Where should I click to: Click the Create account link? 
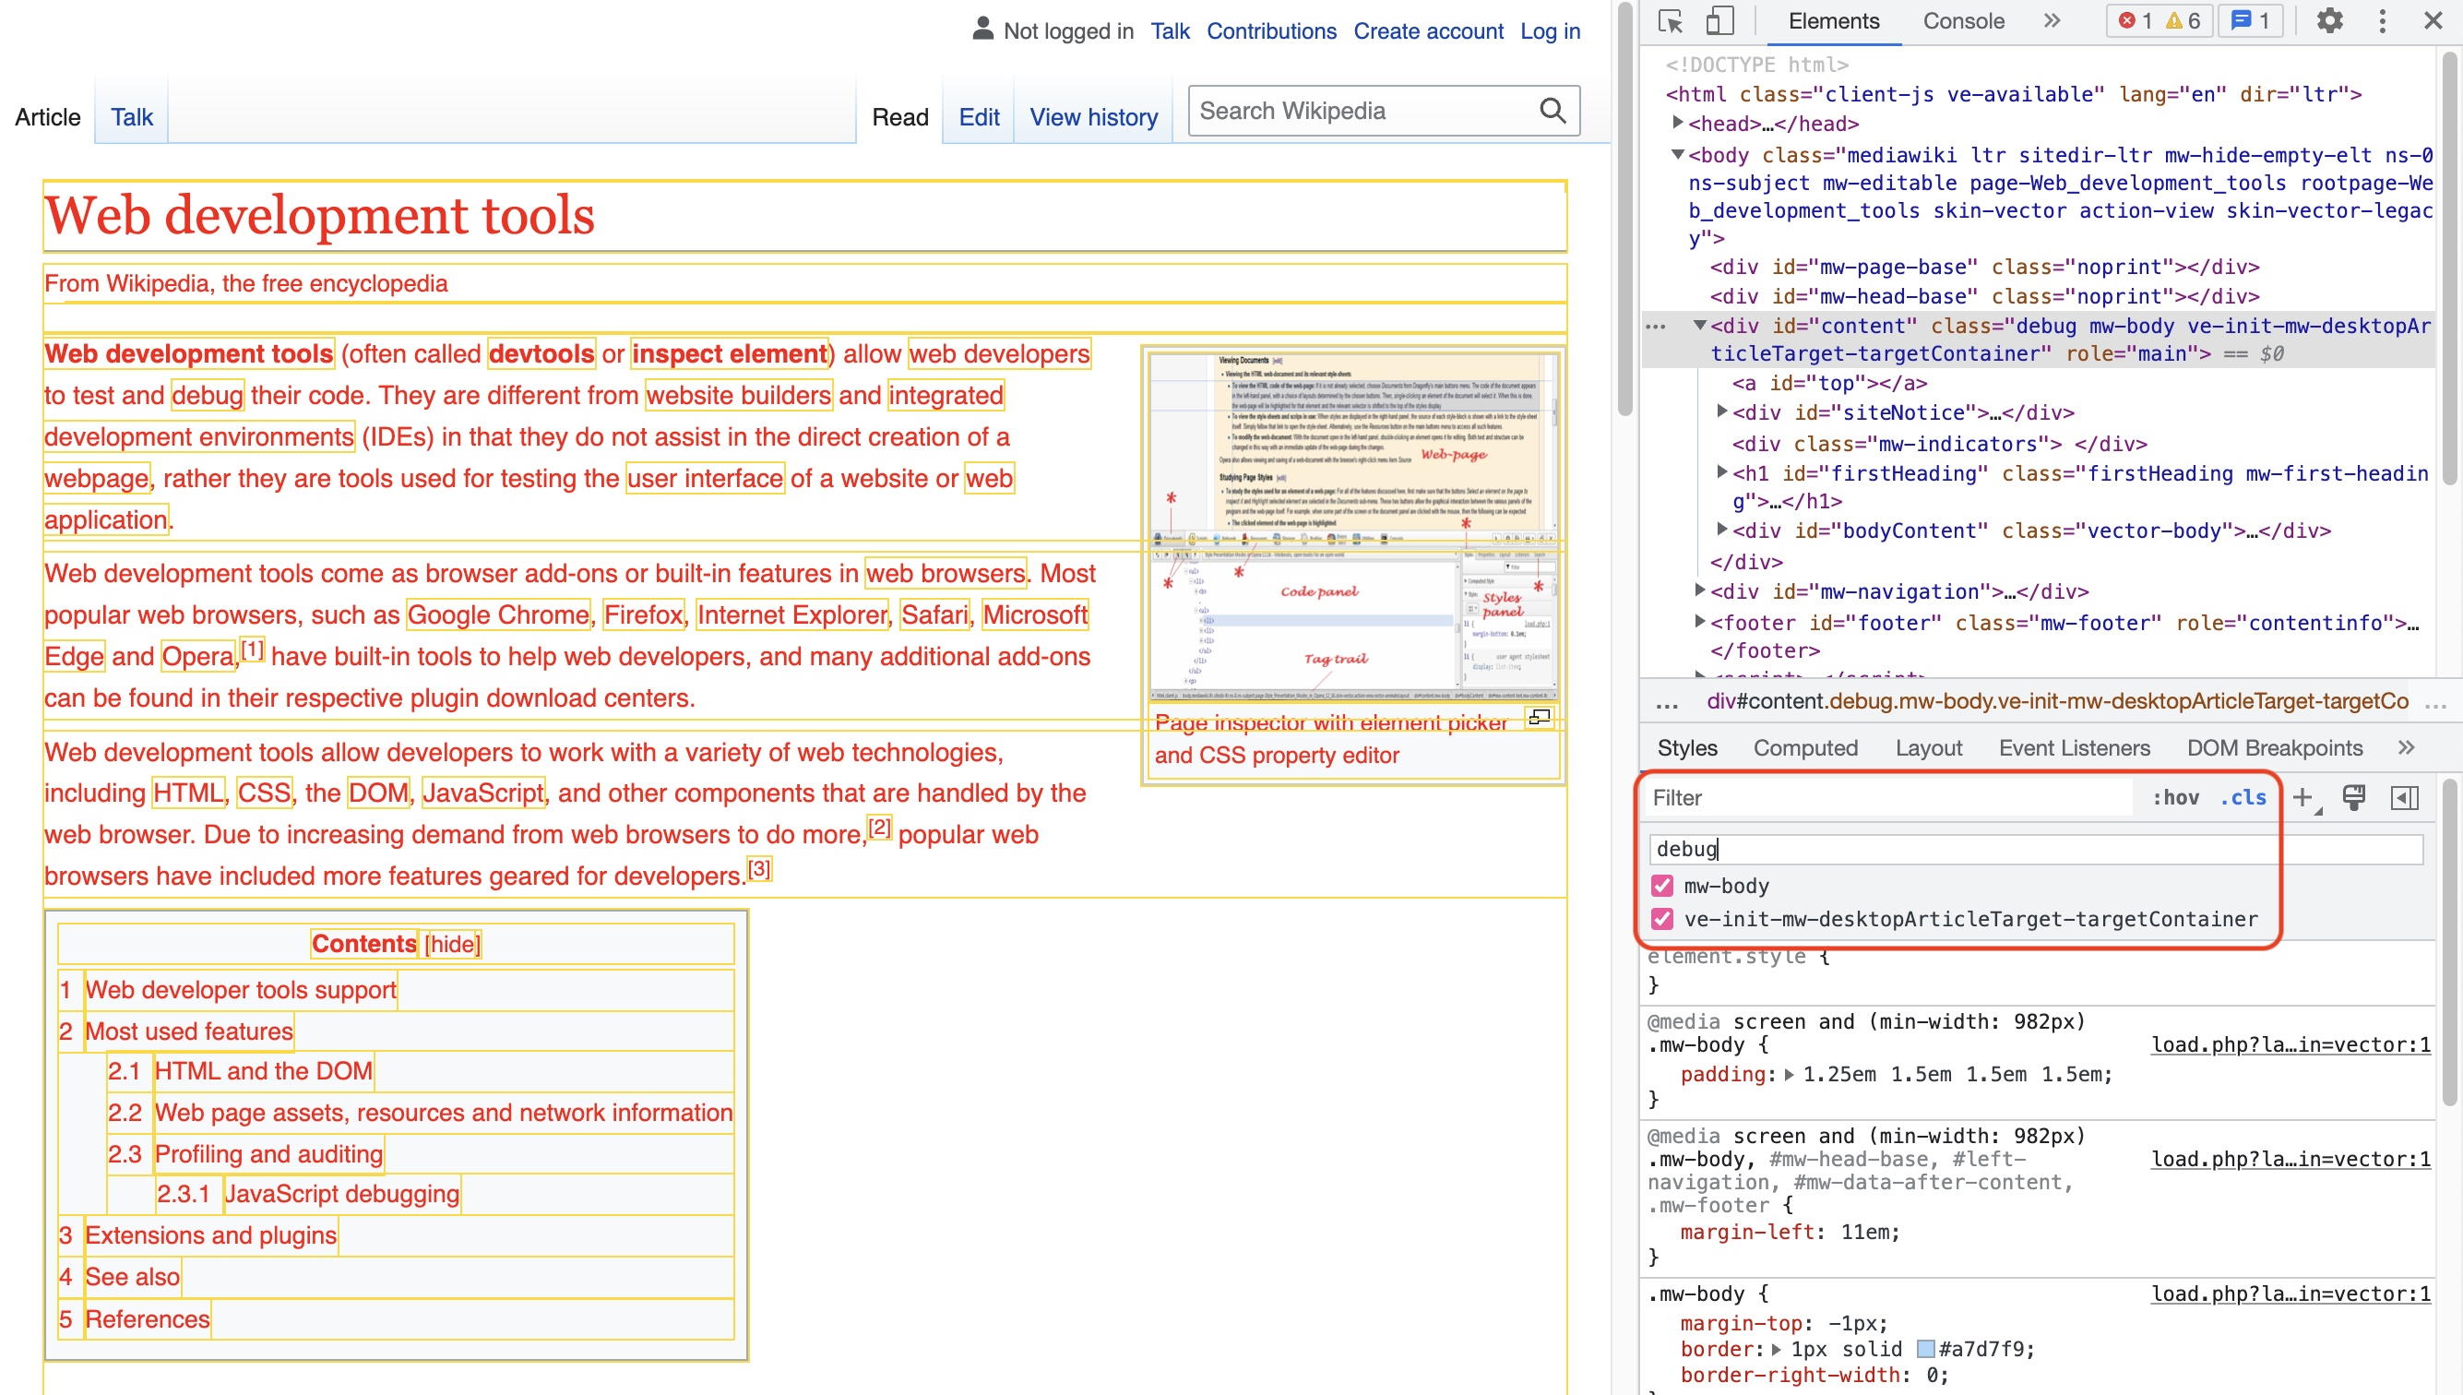(x=1428, y=30)
